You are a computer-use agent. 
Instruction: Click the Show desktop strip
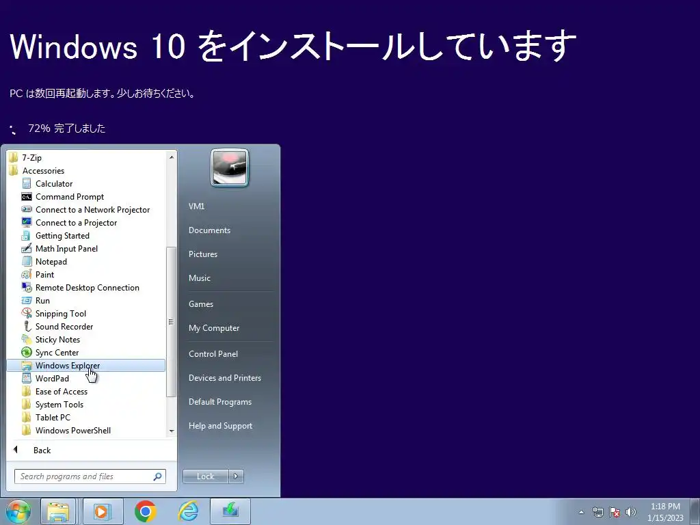point(695,511)
